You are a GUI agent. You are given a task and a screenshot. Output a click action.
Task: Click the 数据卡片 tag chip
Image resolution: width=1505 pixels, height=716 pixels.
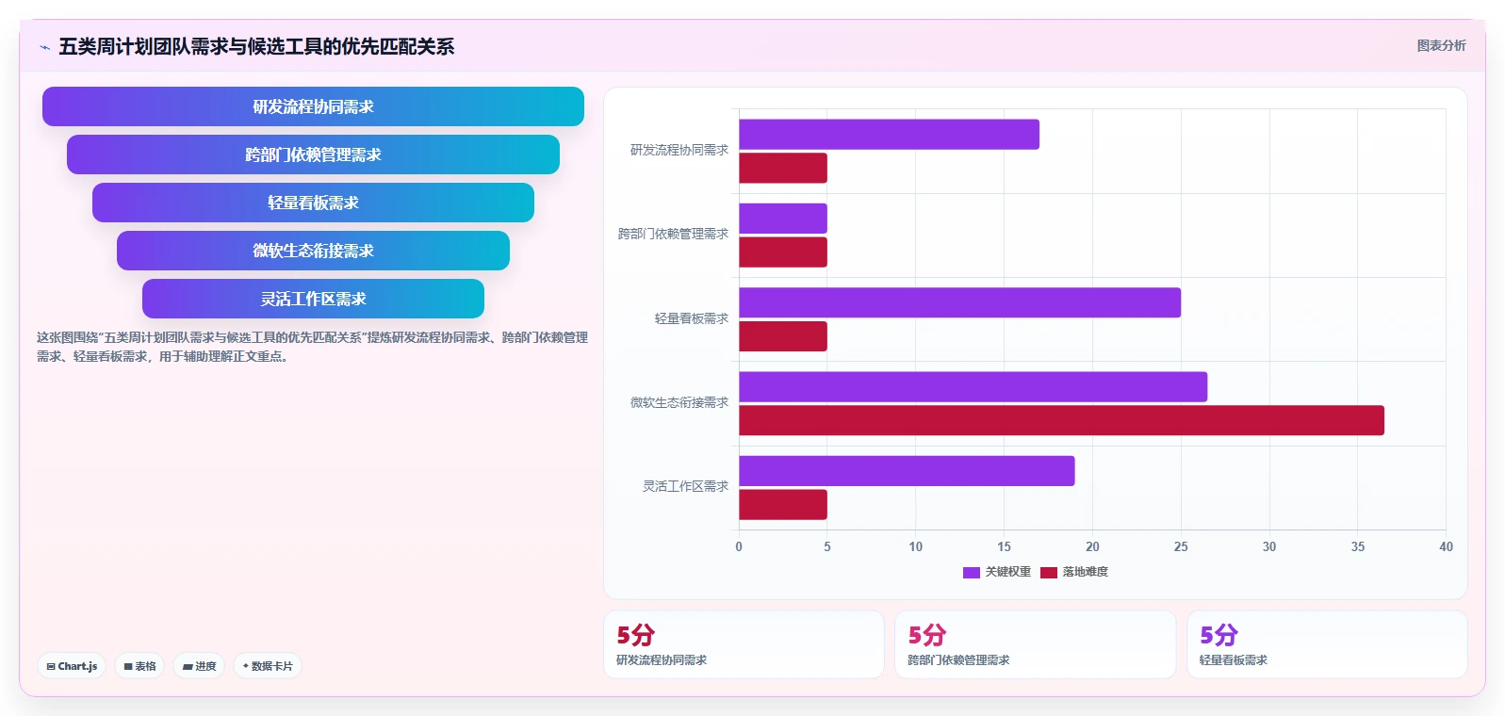(x=268, y=666)
